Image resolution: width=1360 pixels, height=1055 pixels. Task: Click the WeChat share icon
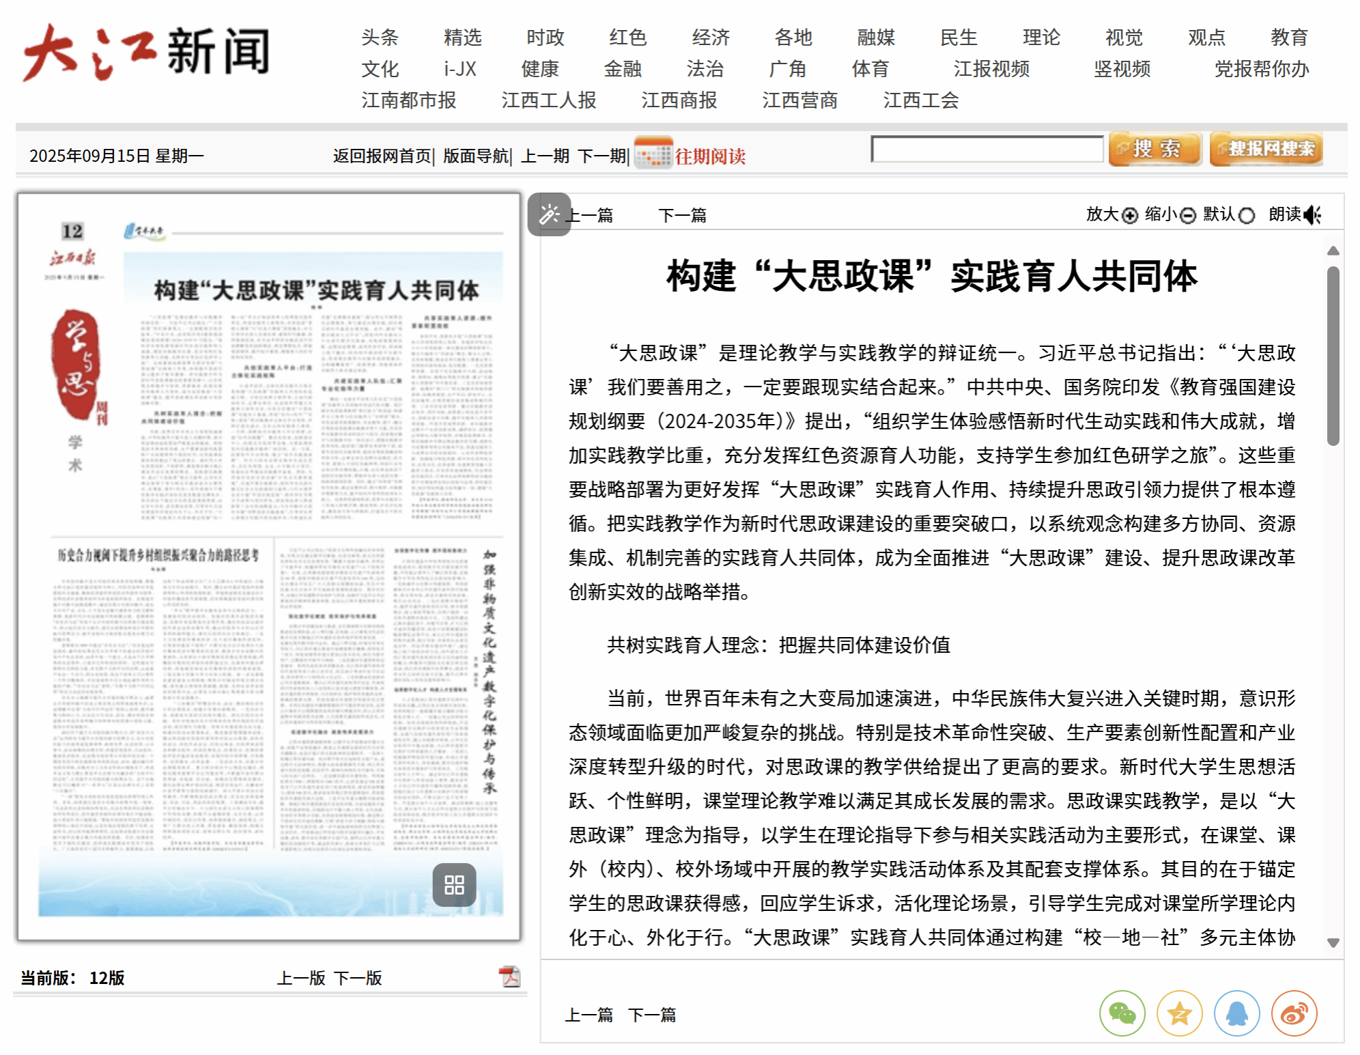tap(1122, 1013)
